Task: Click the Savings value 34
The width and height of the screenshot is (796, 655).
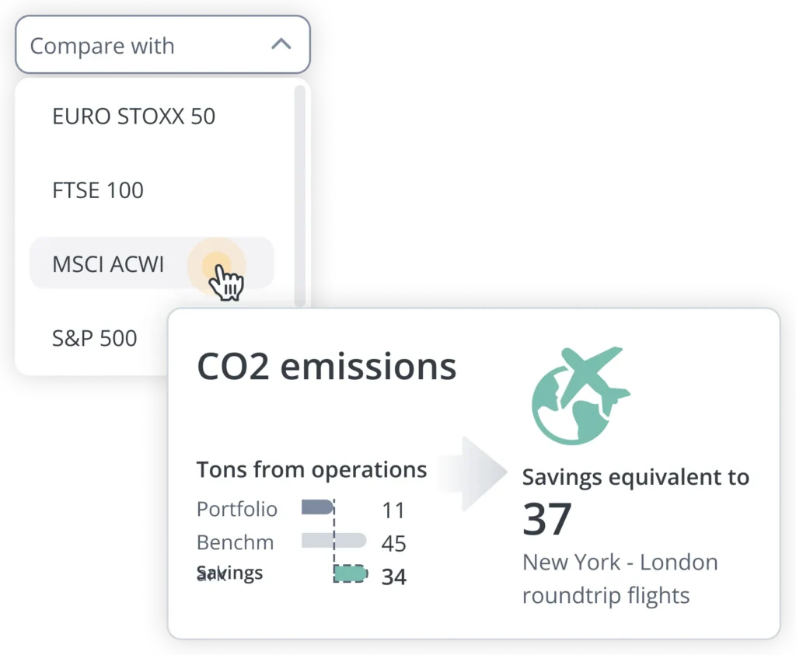Action: tap(394, 577)
